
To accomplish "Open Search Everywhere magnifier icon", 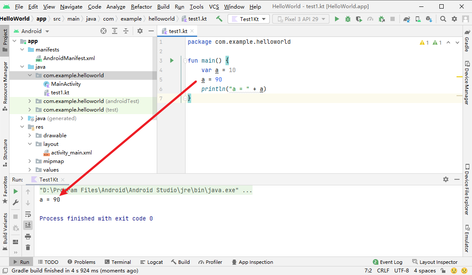I will tap(443, 19).
